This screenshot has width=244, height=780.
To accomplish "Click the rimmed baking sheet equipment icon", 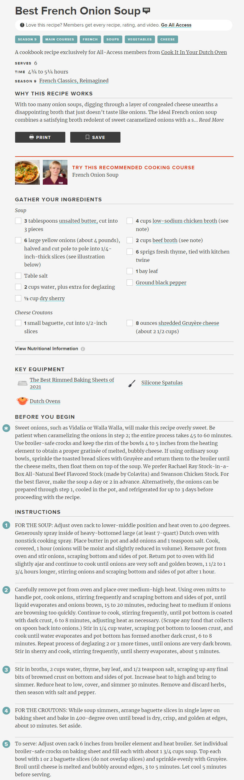I will (22, 383).
